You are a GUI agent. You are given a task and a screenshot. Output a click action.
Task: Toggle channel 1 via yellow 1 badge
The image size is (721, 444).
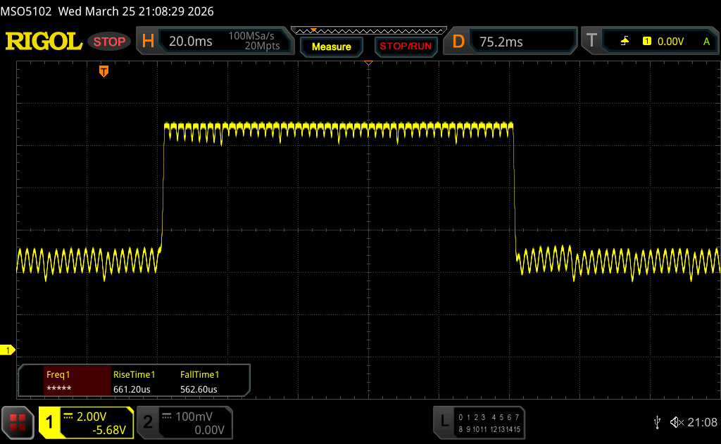click(x=50, y=422)
